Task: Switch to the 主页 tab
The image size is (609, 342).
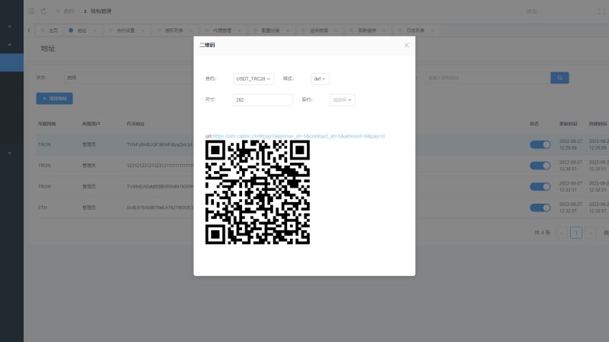Action: point(49,30)
